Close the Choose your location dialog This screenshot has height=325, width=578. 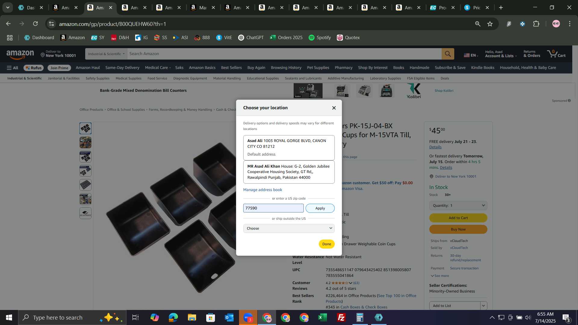334,108
